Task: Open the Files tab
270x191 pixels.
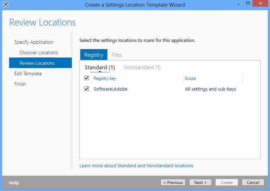Action: (x=117, y=55)
